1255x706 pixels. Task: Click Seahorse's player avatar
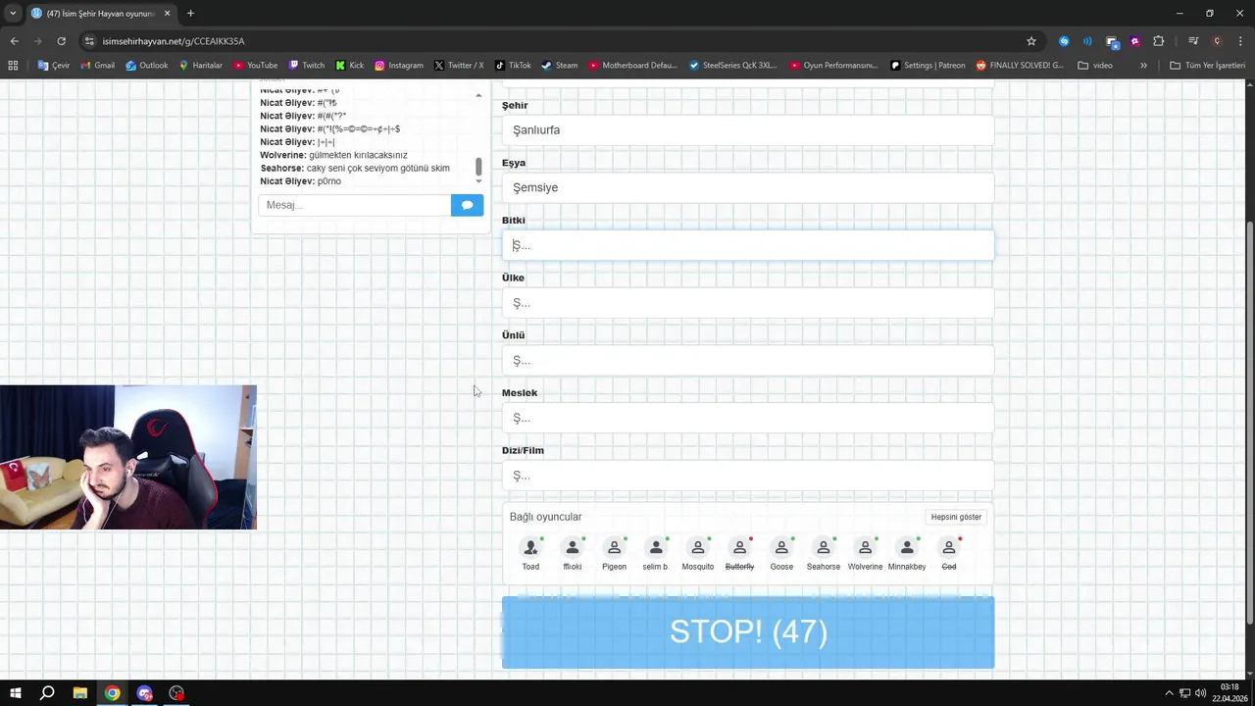point(824,548)
